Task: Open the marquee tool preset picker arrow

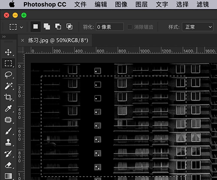Action: 21,27
